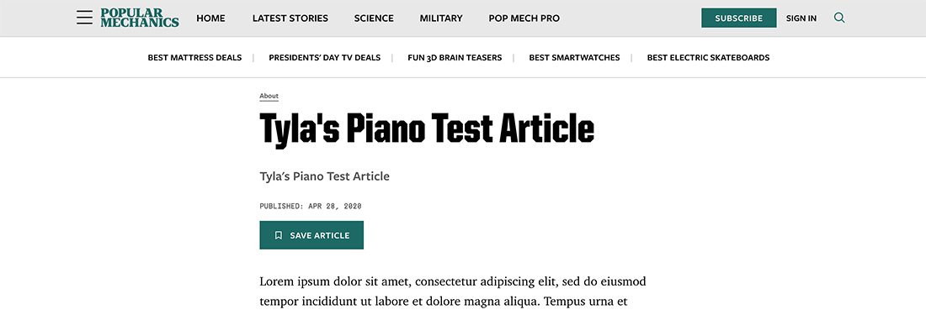
Task: Select the Science menu item
Action: [374, 18]
